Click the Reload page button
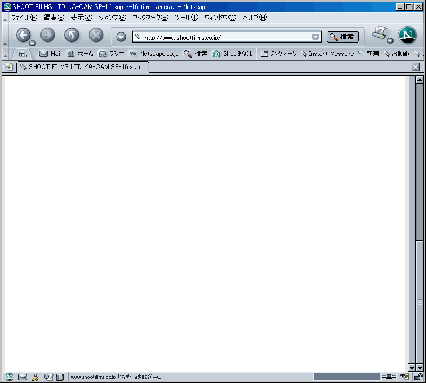The image size is (426, 383). pos(72,35)
